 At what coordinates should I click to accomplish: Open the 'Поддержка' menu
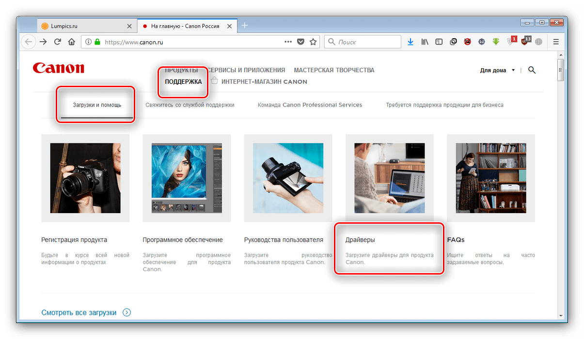tap(183, 82)
